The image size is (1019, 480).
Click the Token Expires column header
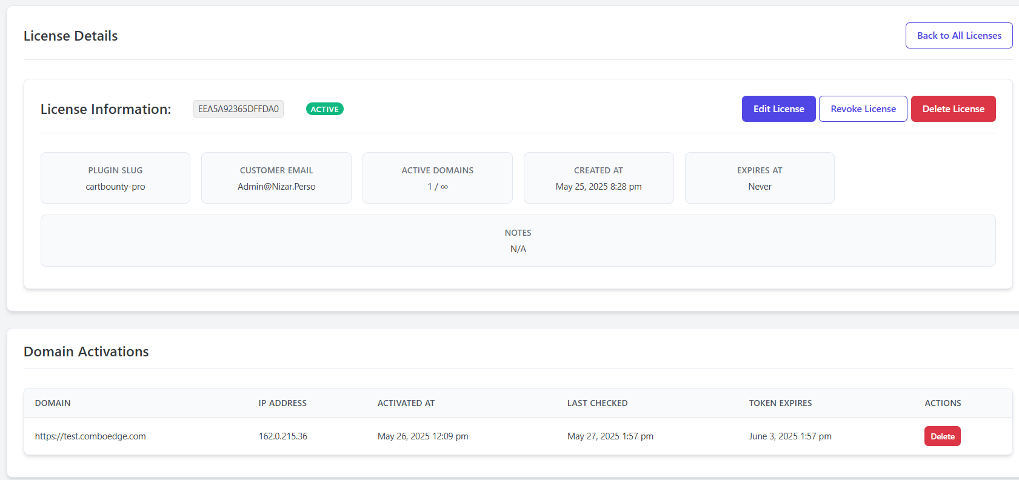[x=780, y=403]
